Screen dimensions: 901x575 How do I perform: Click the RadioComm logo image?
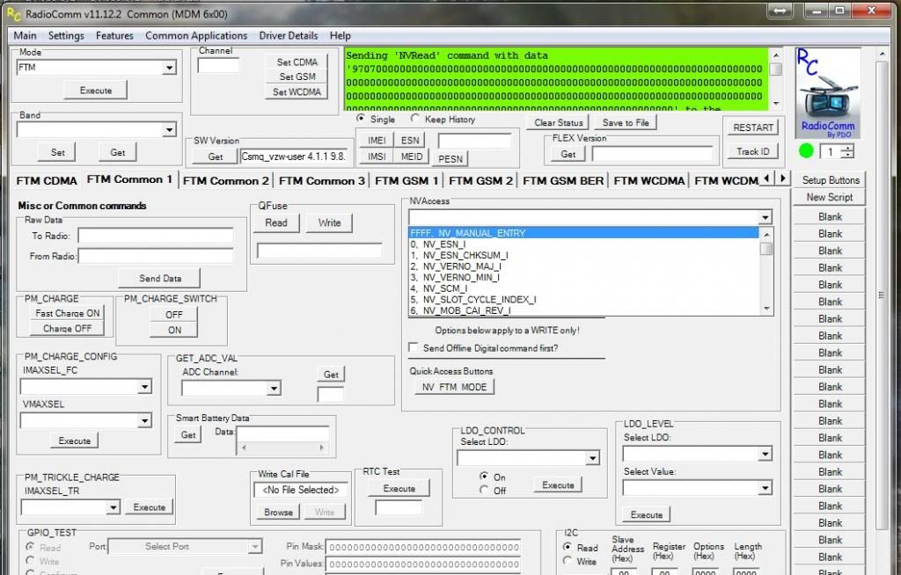point(828,93)
